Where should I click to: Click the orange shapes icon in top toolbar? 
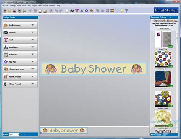91,11
